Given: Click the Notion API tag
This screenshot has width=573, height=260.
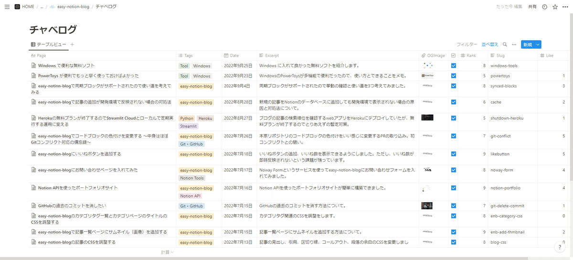Looking at the screenshot, I should (190, 196).
